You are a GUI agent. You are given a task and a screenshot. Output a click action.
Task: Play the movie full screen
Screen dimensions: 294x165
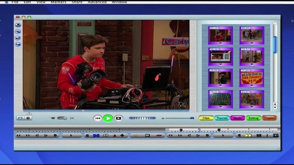pos(119,118)
